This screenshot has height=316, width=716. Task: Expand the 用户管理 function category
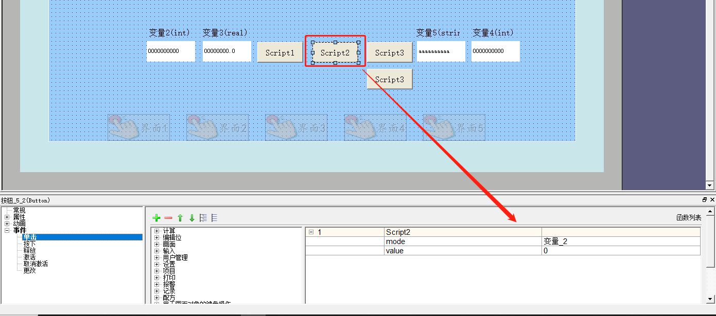[157, 257]
